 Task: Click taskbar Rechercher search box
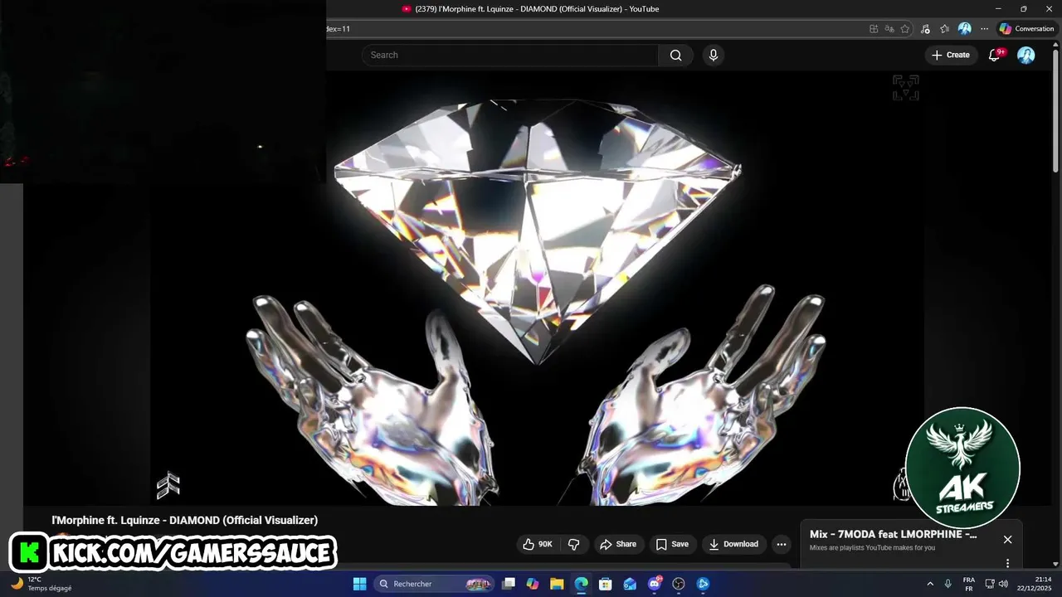(434, 584)
